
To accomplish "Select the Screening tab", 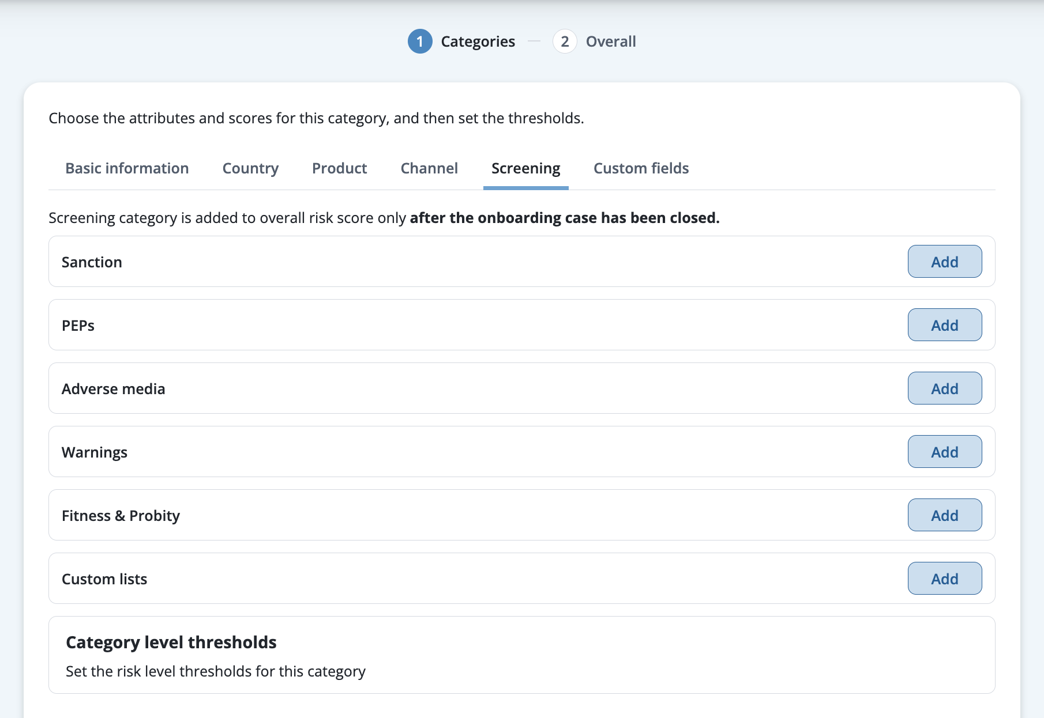I will 526,168.
